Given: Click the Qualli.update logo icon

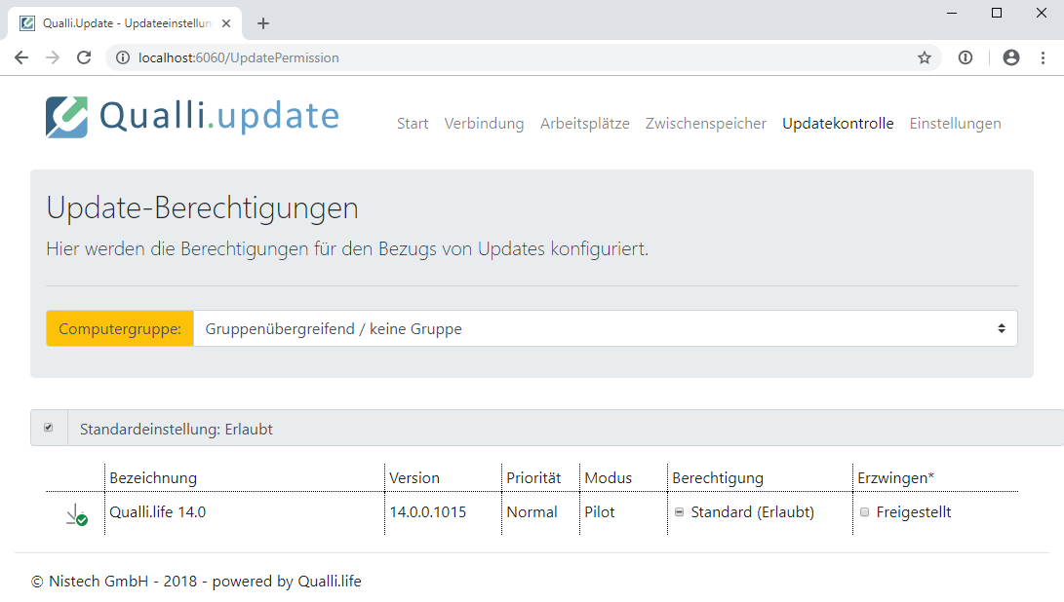Looking at the screenshot, I should pos(66,117).
